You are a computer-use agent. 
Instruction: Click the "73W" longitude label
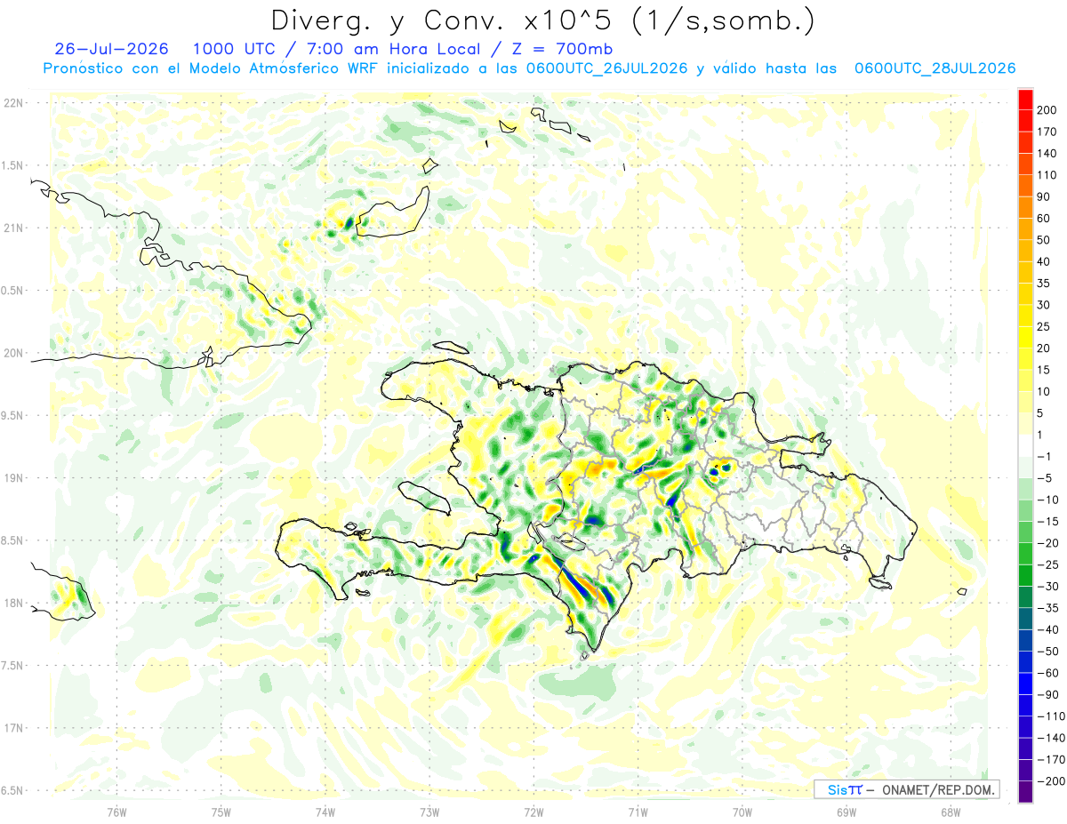pyautogui.click(x=429, y=812)
